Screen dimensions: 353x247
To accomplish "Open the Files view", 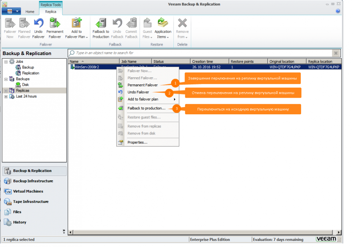I will pos(35,212).
